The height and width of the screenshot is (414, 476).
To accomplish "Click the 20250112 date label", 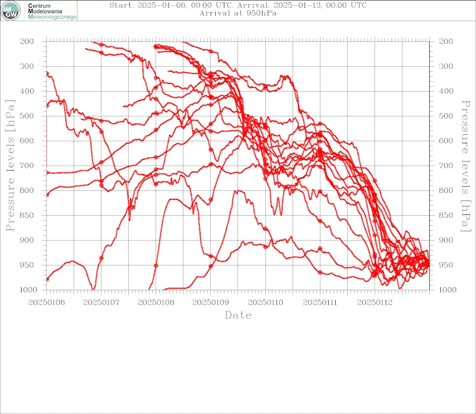I will point(375,303).
